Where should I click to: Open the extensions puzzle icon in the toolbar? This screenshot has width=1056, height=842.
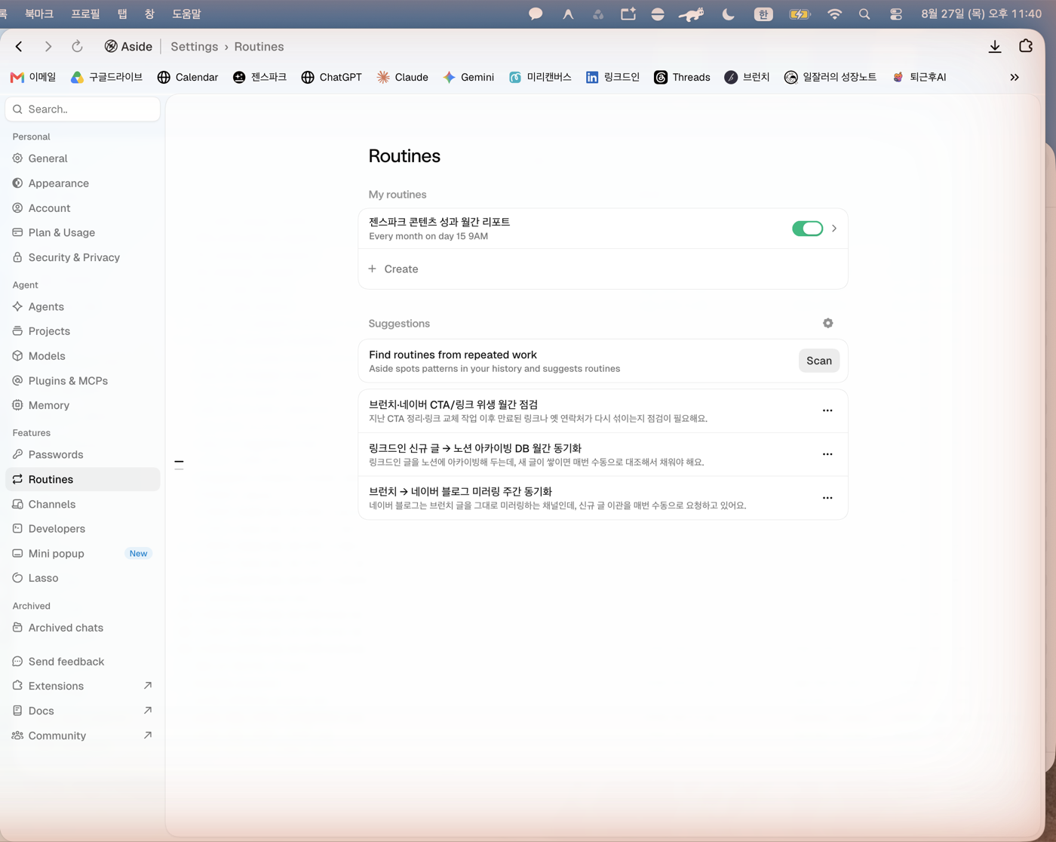pos(1026,46)
